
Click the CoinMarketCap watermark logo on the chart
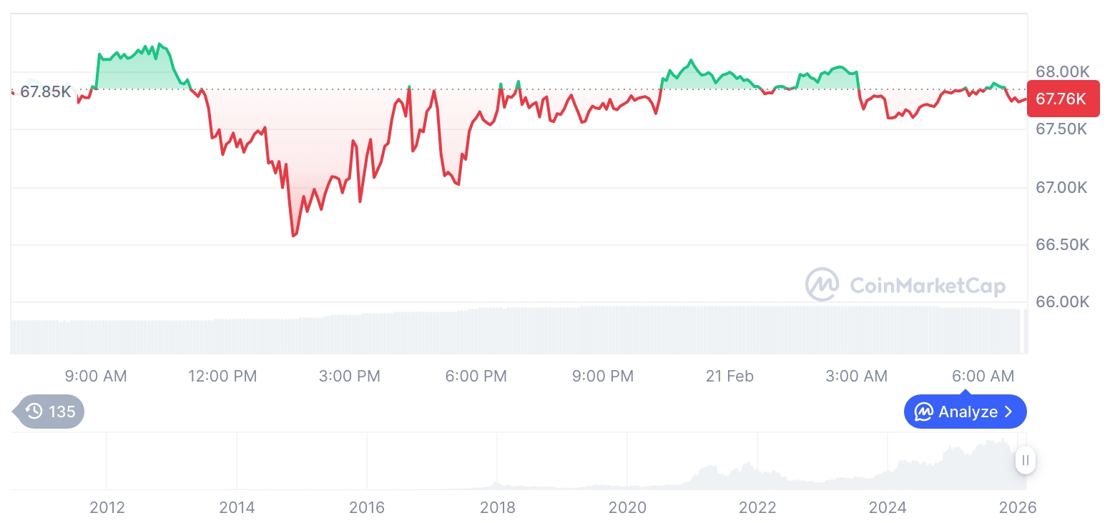[822, 284]
